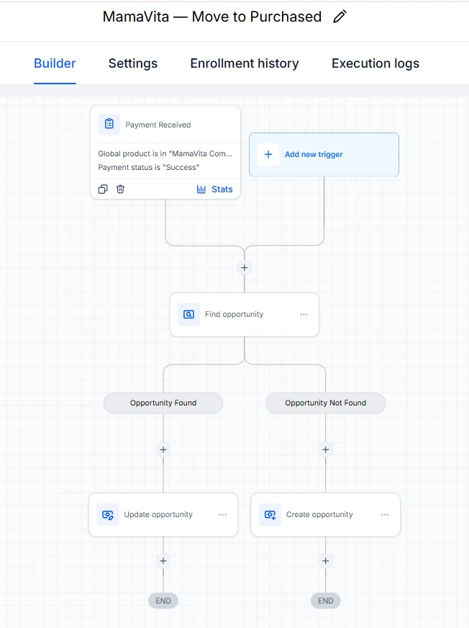Screen dimensions: 469x628
Task: Click the Create opportunity icon
Action: [x=270, y=515]
